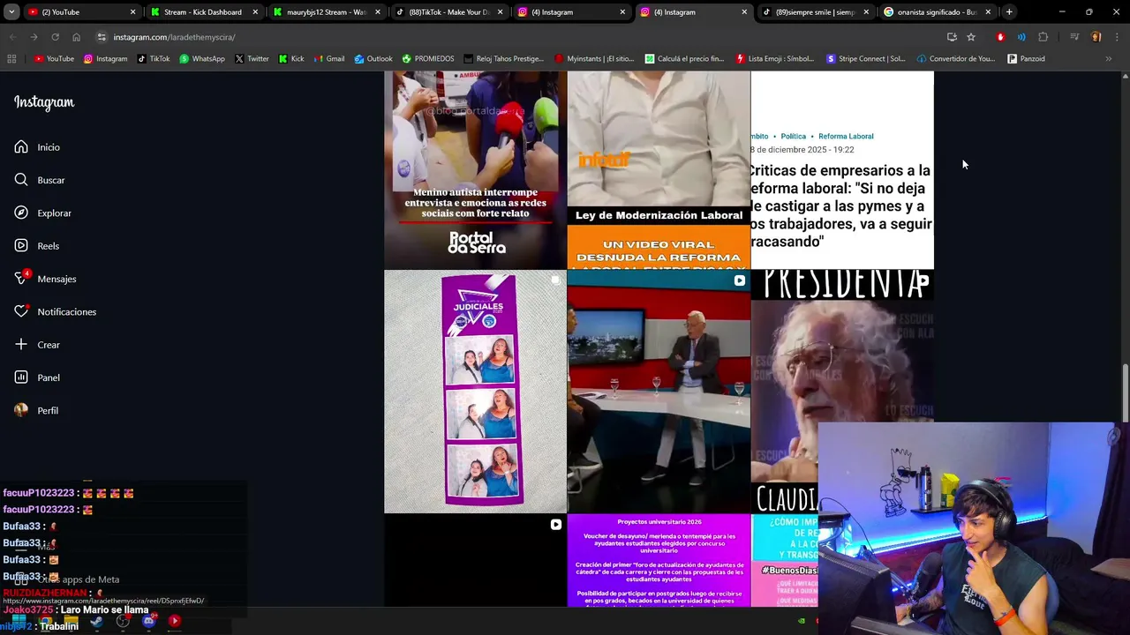The width and height of the screenshot is (1130, 635).
Task: Close the onanista significado tab
Action: tap(988, 12)
